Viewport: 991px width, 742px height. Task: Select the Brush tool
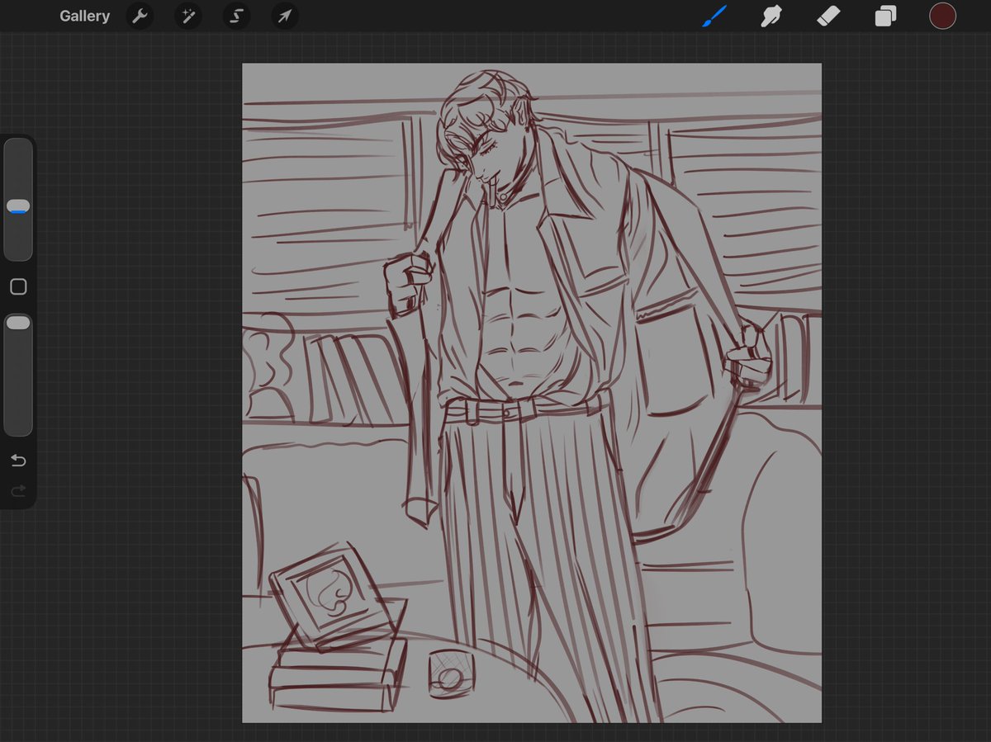pyautogui.click(x=714, y=16)
